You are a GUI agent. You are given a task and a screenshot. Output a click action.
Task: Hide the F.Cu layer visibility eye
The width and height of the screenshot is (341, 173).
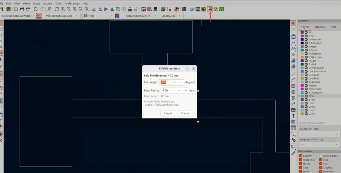(x=306, y=33)
